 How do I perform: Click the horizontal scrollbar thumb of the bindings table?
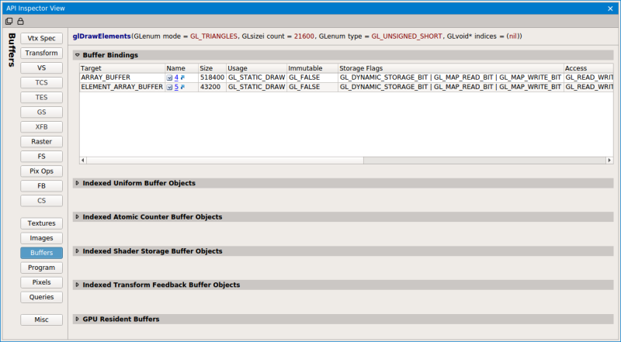[225, 161]
